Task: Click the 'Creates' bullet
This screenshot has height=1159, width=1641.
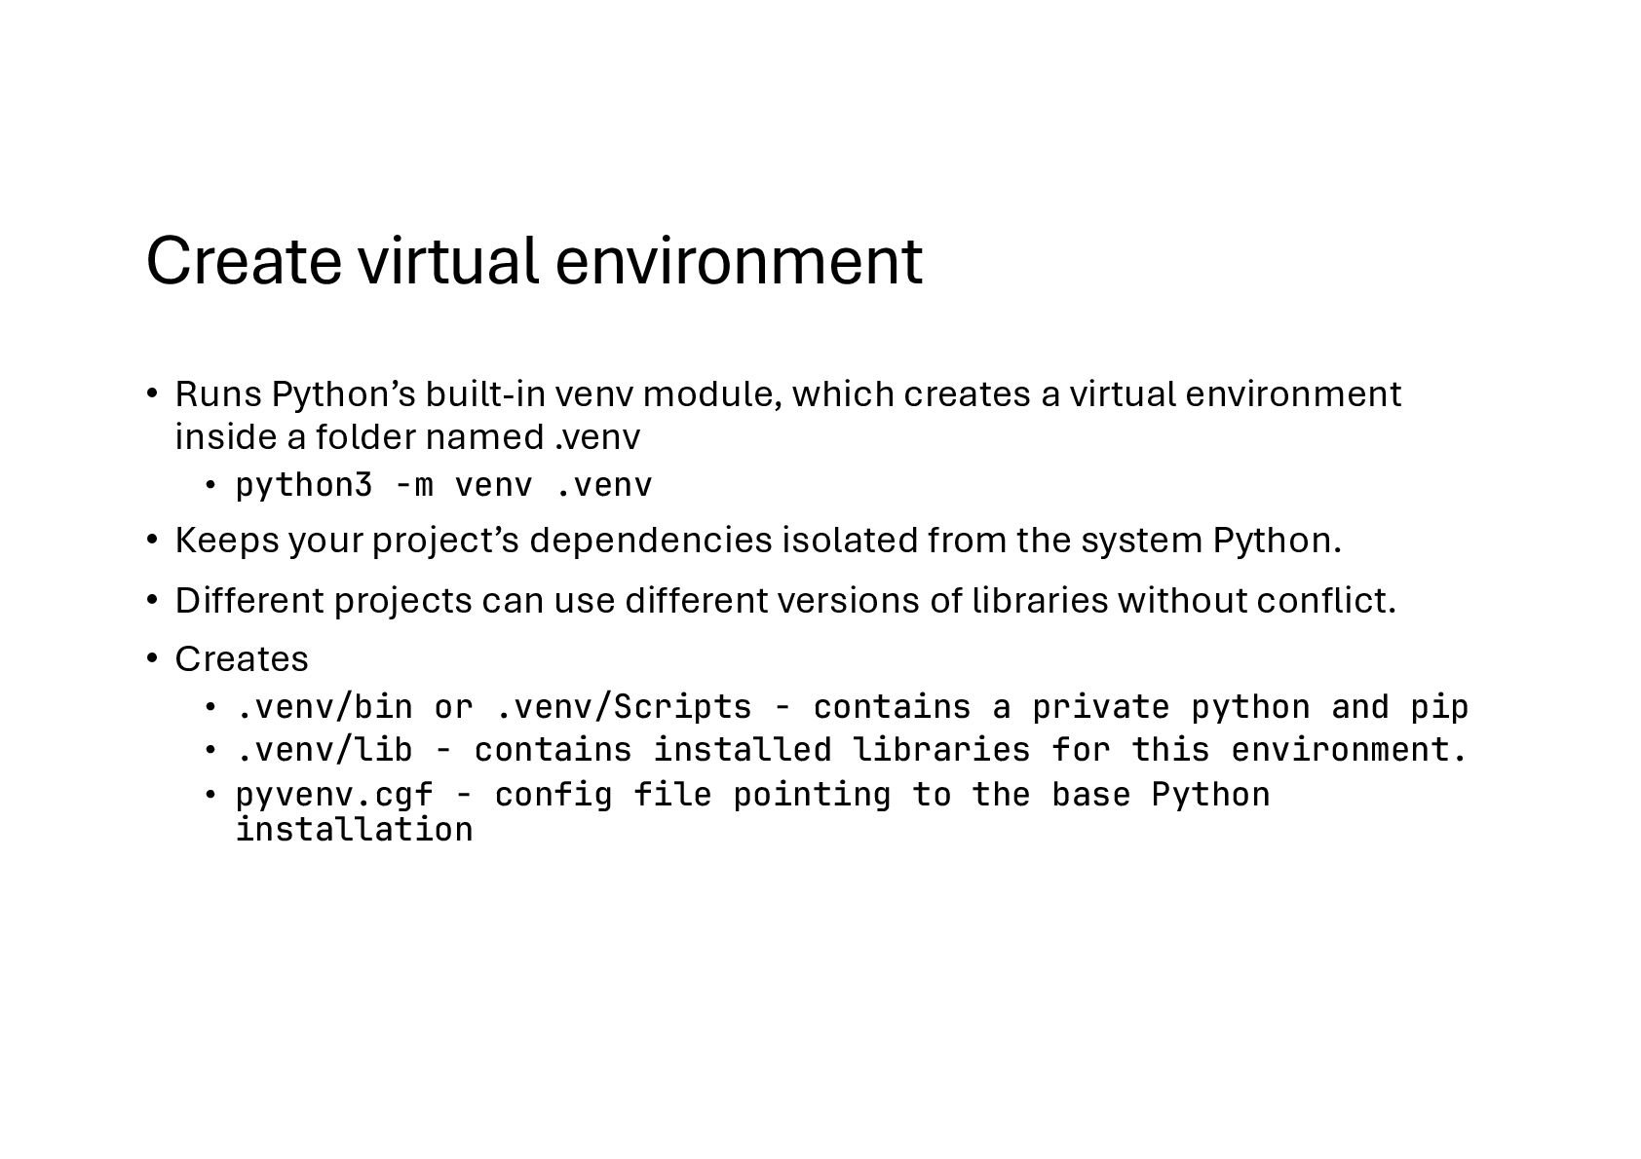Action: [242, 659]
